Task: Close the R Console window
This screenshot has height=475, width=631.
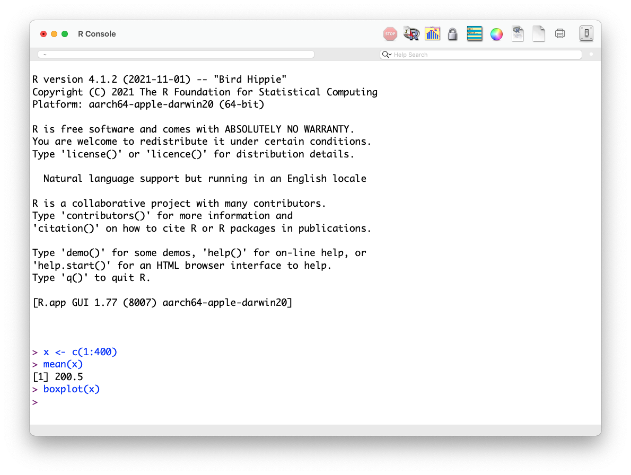Action: point(43,34)
